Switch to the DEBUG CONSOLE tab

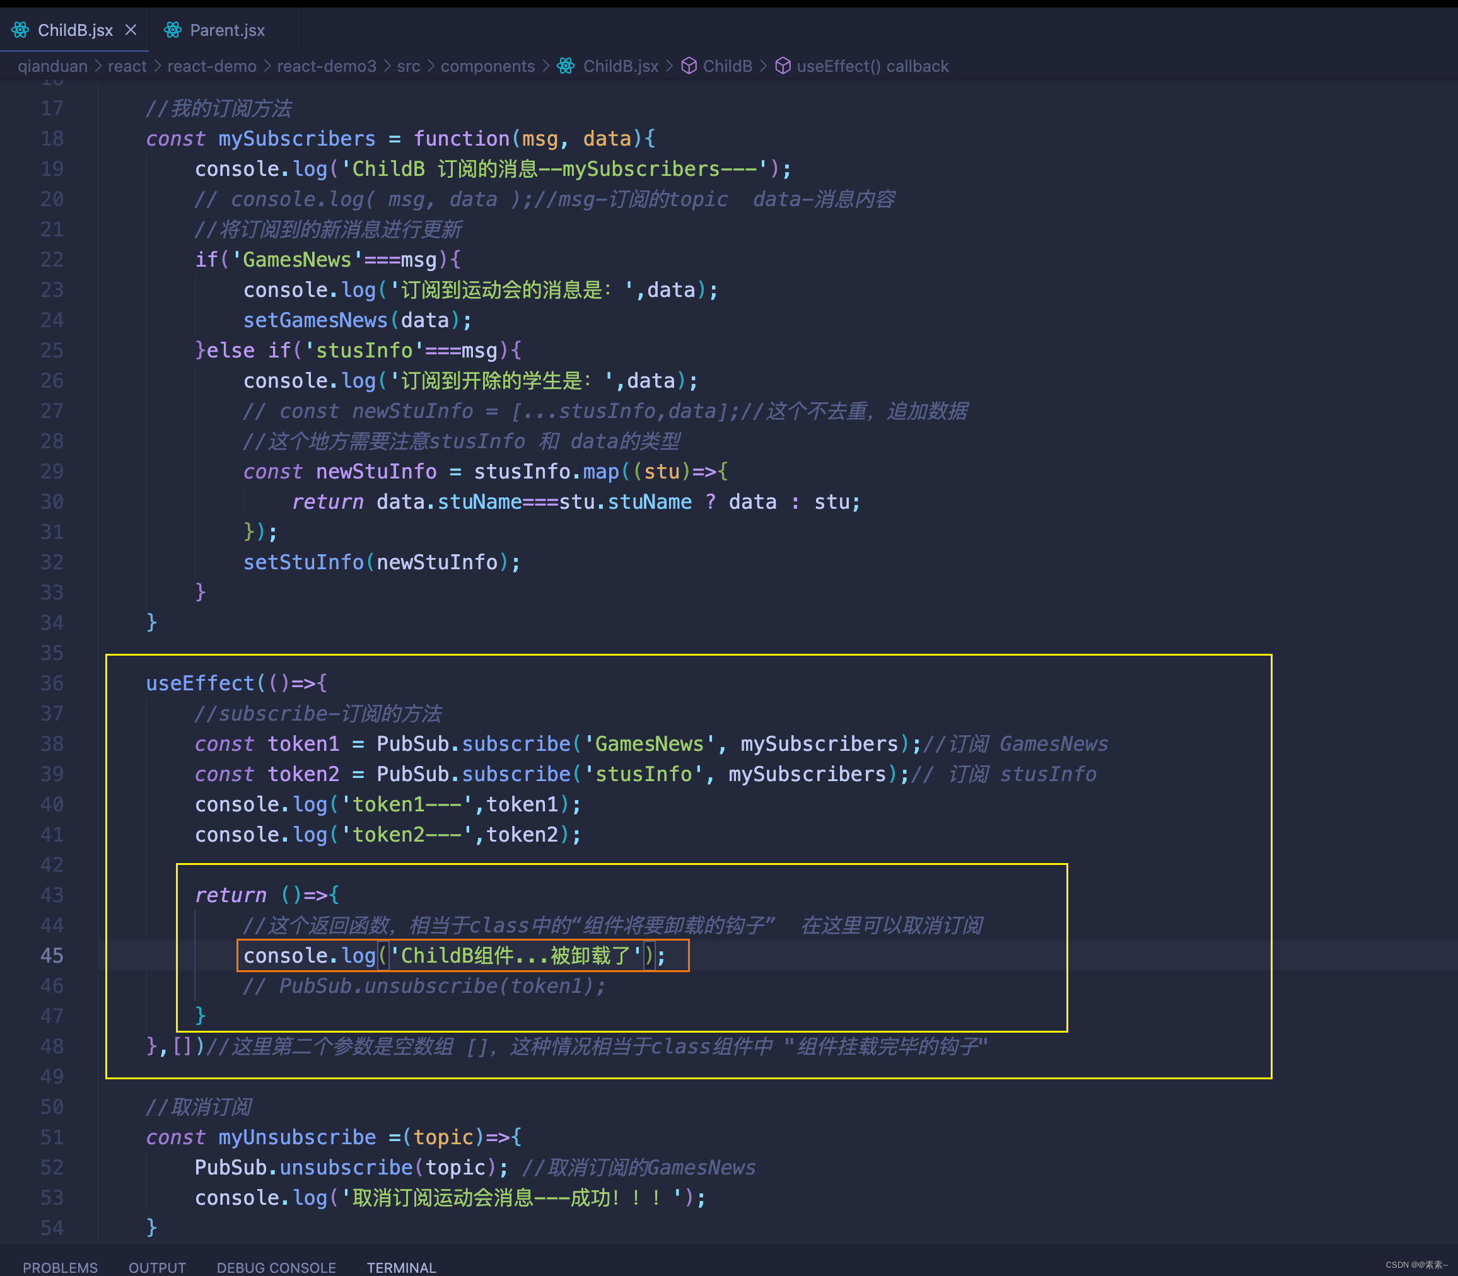tap(276, 1267)
